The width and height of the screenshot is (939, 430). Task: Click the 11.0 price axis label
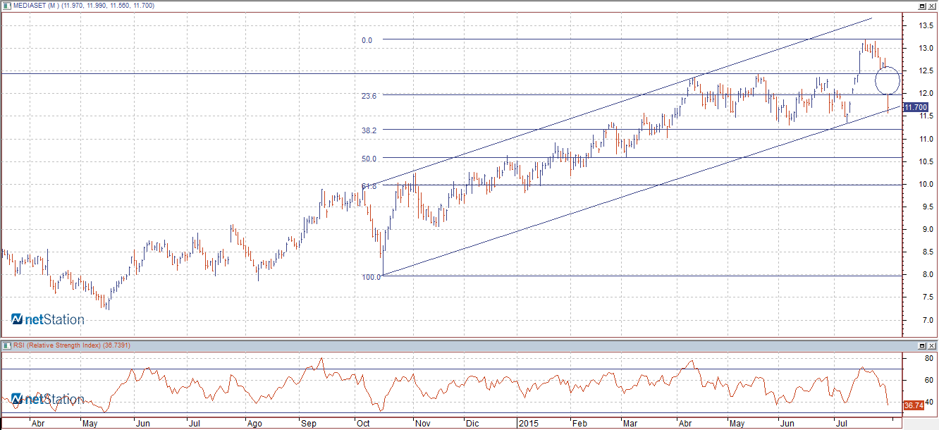pos(926,140)
